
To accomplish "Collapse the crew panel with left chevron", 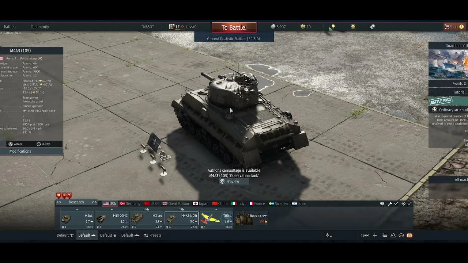I will [x=58, y=202].
